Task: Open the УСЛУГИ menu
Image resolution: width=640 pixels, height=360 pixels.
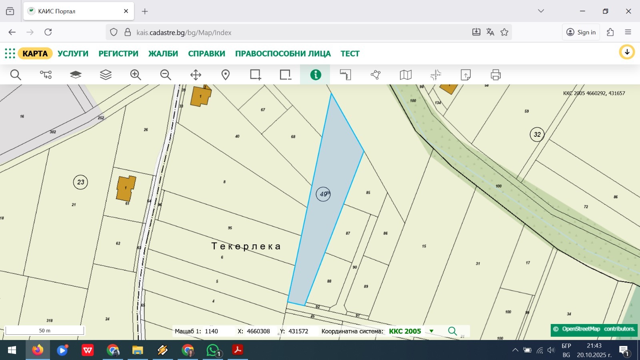Action: pos(73,54)
